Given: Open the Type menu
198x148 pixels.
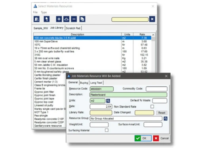Looking at the screenshot, I should pos(44,12).
